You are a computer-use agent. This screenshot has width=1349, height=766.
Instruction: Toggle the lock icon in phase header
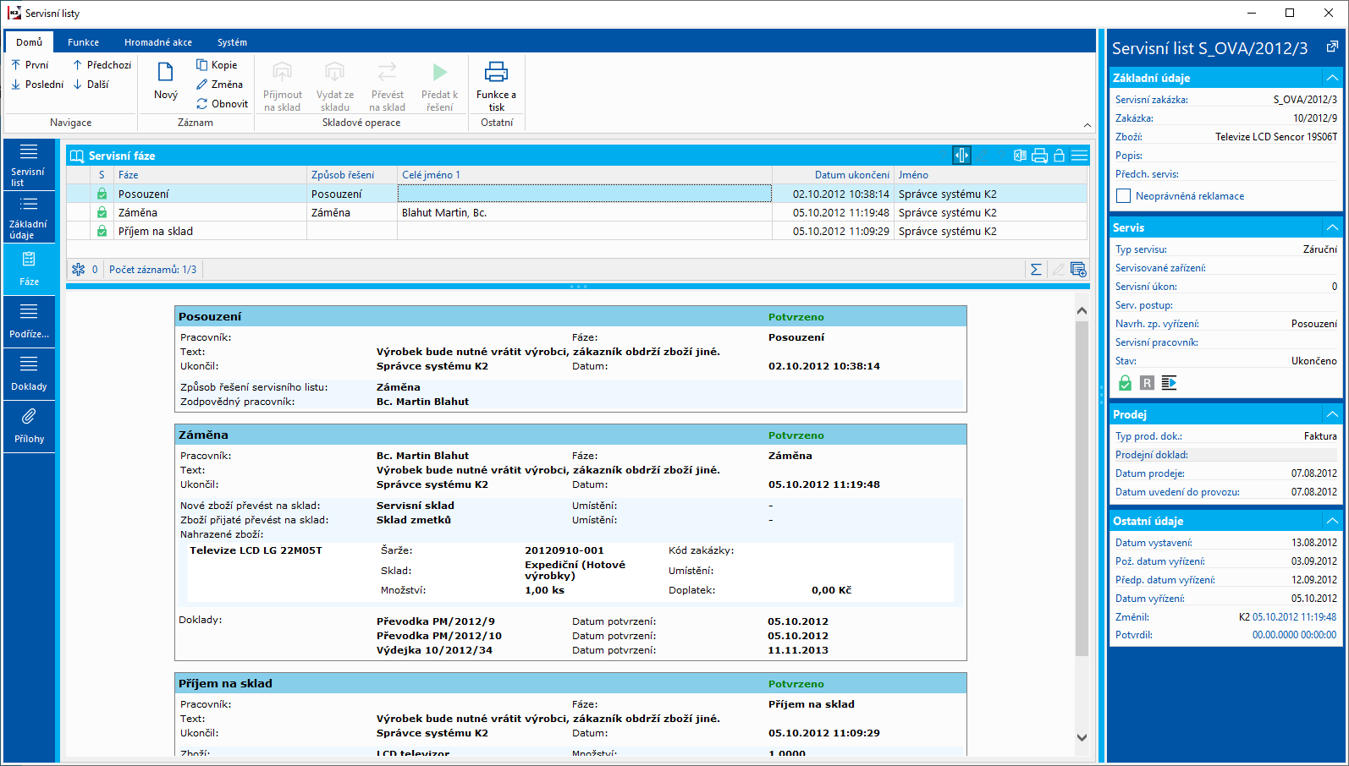[x=1059, y=156]
